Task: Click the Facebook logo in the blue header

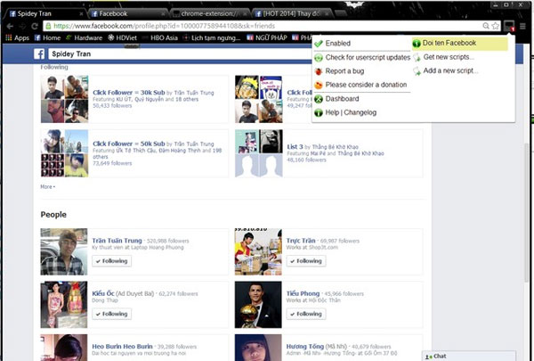Action: (x=39, y=53)
